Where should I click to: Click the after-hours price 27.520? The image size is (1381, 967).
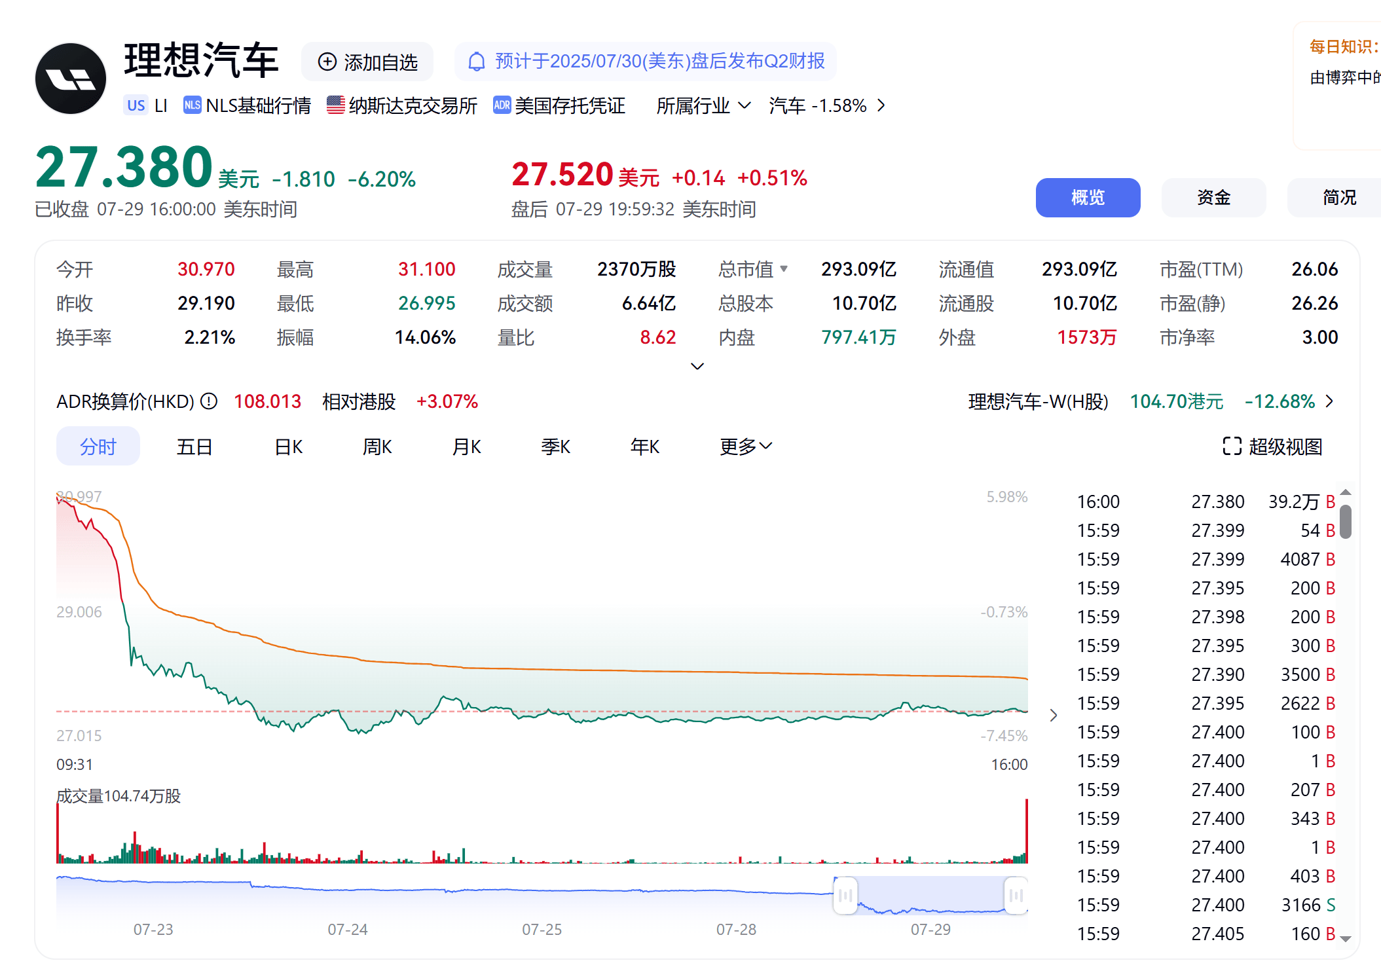tap(562, 174)
